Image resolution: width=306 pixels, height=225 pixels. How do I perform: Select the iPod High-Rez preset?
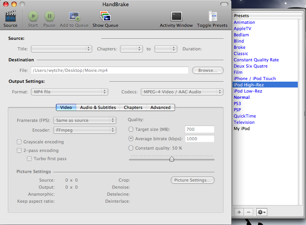click(265, 85)
